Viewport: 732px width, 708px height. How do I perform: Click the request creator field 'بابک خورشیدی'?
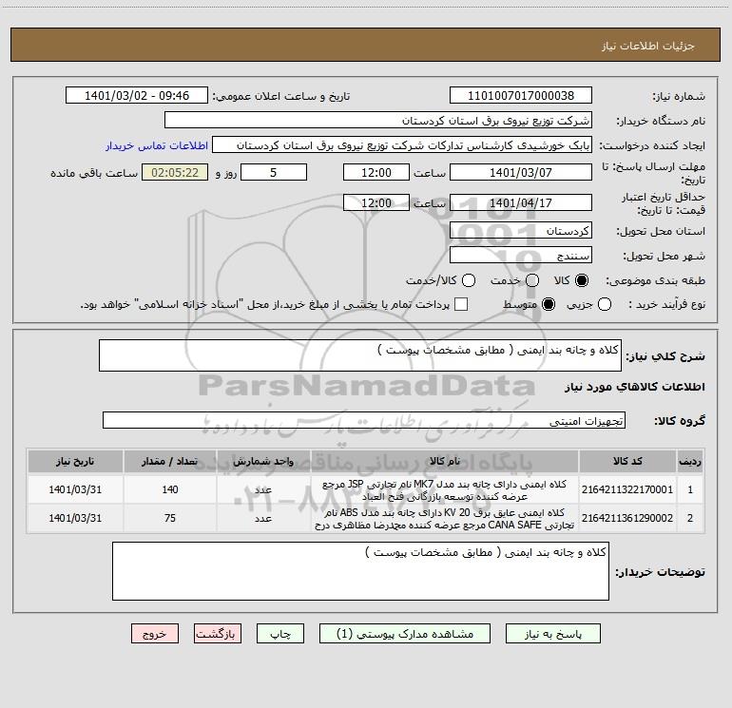point(402,145)
